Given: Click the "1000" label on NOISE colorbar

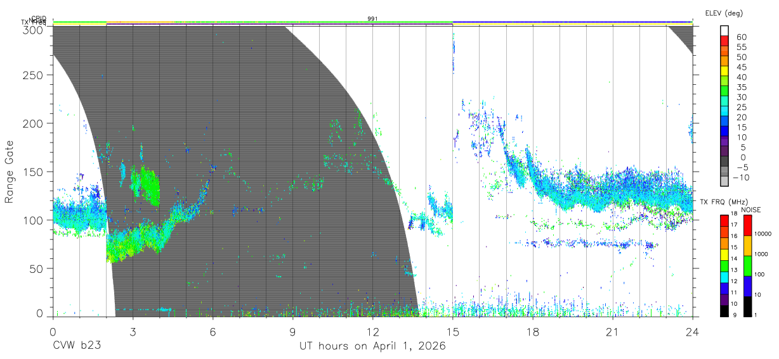Looking at the screenshot, I should point(761,254).
